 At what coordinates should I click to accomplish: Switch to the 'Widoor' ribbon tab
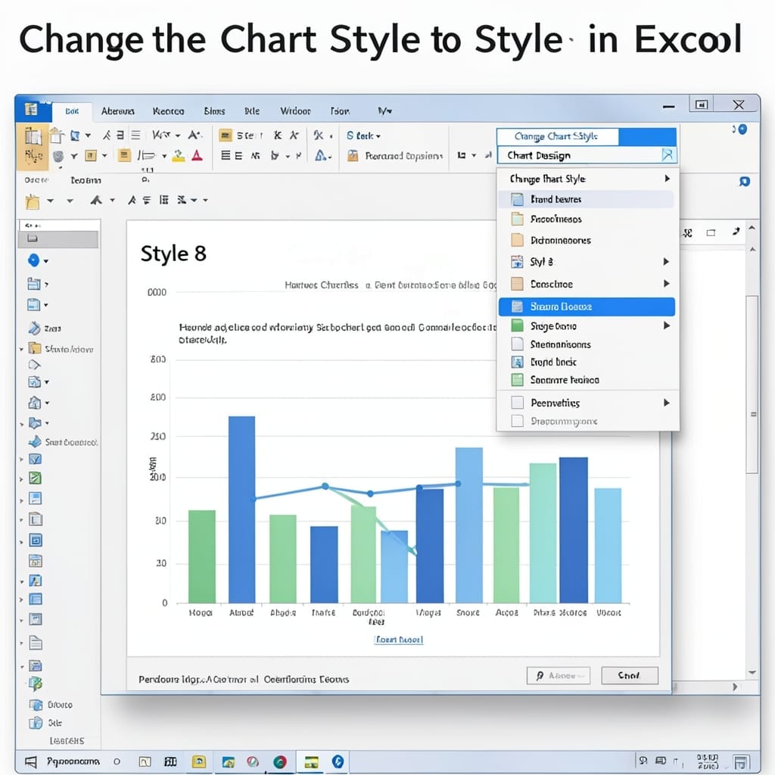point(296,111)
